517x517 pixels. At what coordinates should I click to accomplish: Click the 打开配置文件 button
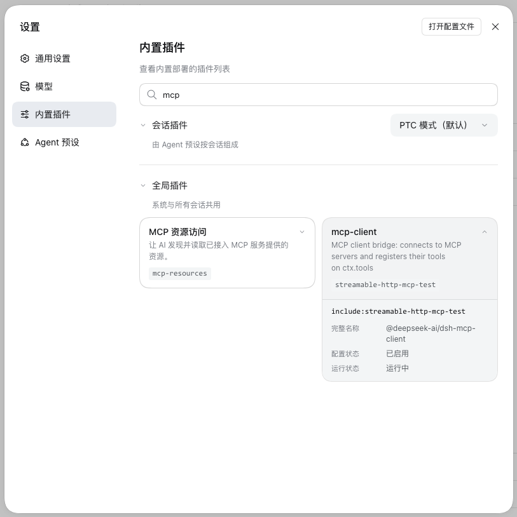click(452, 27)
